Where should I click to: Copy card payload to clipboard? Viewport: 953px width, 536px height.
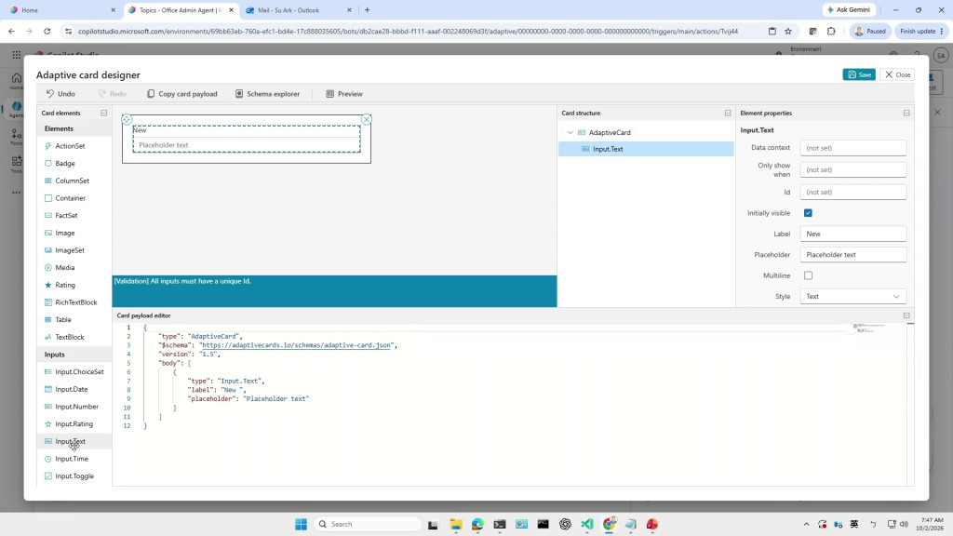coord(181,94)
